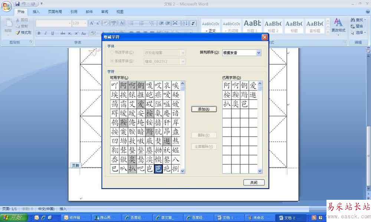
Task: Select the 标题 2 style thumbnail
Action: click(x=273, y=26)
